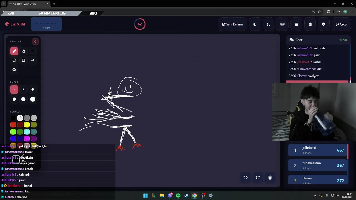The height and width of the screenshot is (200, 356).
Task: Pick the magenta color swatch
Action: tap(27, 138)
